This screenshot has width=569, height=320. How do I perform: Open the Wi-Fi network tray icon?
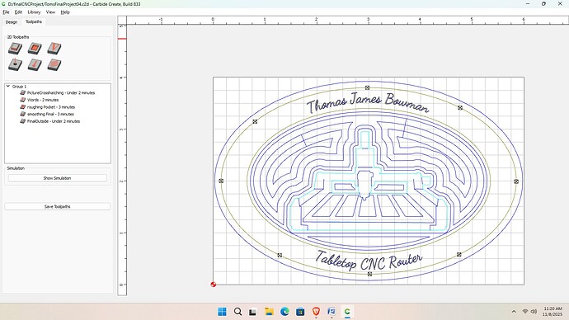coord(525,311)
